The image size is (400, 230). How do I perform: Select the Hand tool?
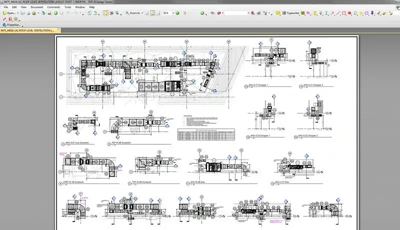coord(105,13)
